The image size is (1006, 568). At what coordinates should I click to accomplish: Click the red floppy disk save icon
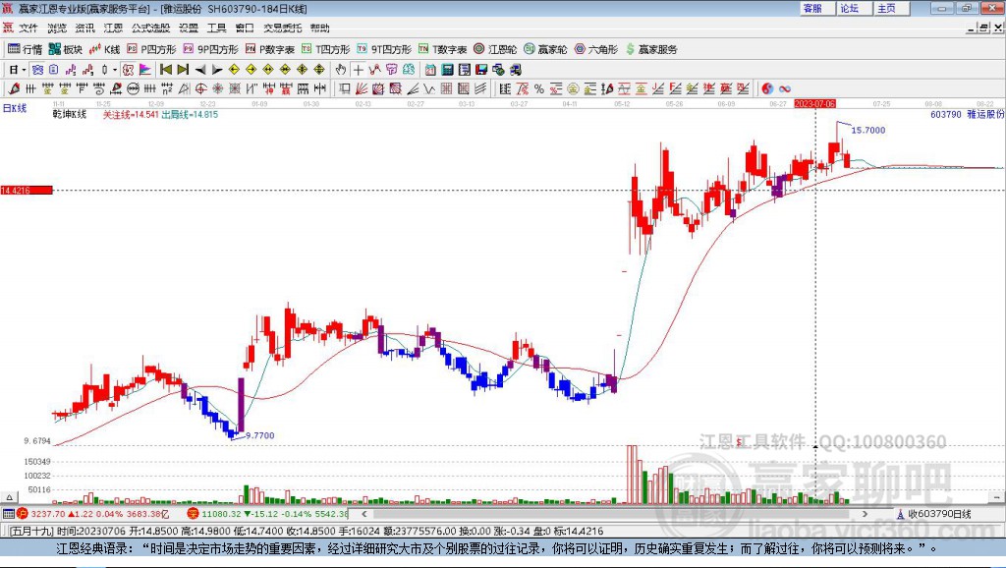coord(481,70)
